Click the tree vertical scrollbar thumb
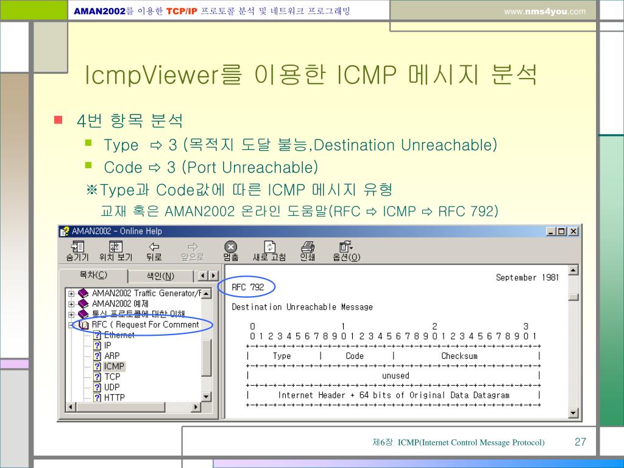 206,358
